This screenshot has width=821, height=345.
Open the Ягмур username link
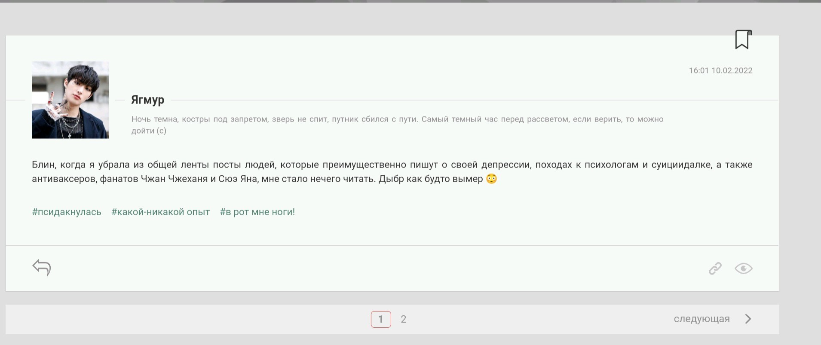click(x=147, y=100)
